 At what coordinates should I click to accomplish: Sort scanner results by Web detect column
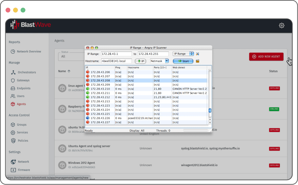pyautogui.click(x=189, y=67)
